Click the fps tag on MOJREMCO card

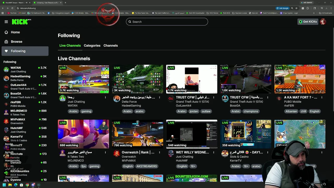pos(83,166)
